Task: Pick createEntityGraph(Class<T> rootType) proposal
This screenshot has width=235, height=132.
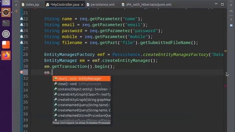Action: coord(82,95)
